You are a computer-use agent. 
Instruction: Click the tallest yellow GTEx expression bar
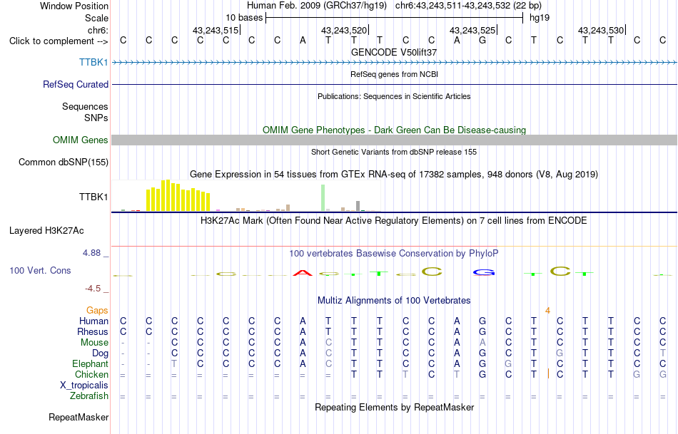click(x=168, y=196)
